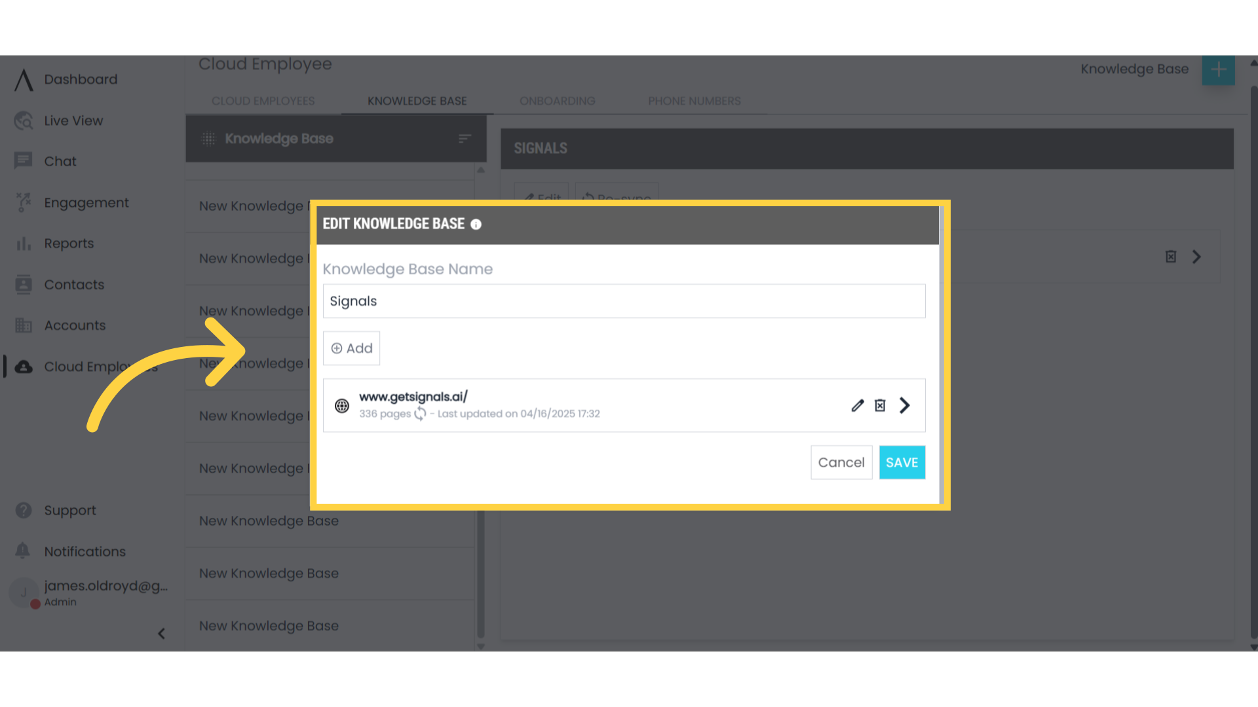Click the dialog's vertical scrollbar
The width and height of the screenshot is (1258, 707).
click(x=942, y=355)
